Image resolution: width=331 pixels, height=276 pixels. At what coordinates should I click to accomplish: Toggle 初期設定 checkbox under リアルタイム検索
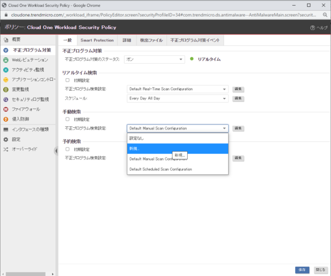point(67,80)
